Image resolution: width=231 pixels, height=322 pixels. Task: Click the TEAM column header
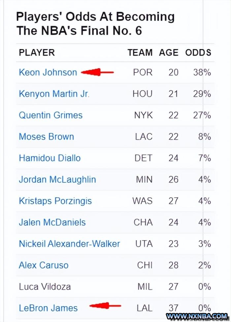[x=140, y=53]
